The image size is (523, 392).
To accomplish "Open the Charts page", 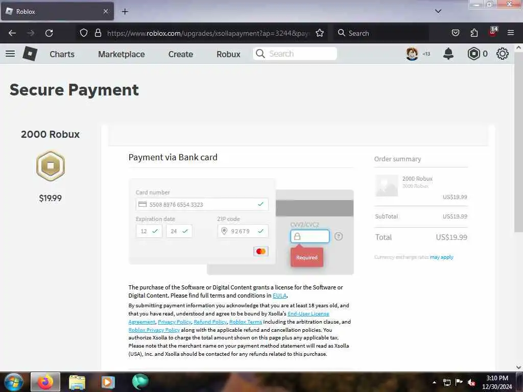I will [62, 54].
